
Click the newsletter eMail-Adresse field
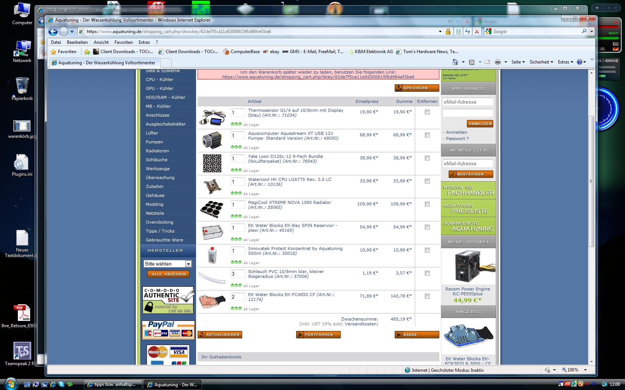[468, 163]
